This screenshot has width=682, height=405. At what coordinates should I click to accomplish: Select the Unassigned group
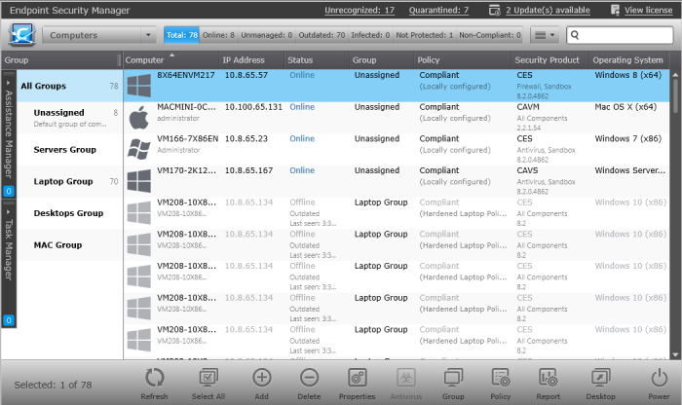click(69, 118)
